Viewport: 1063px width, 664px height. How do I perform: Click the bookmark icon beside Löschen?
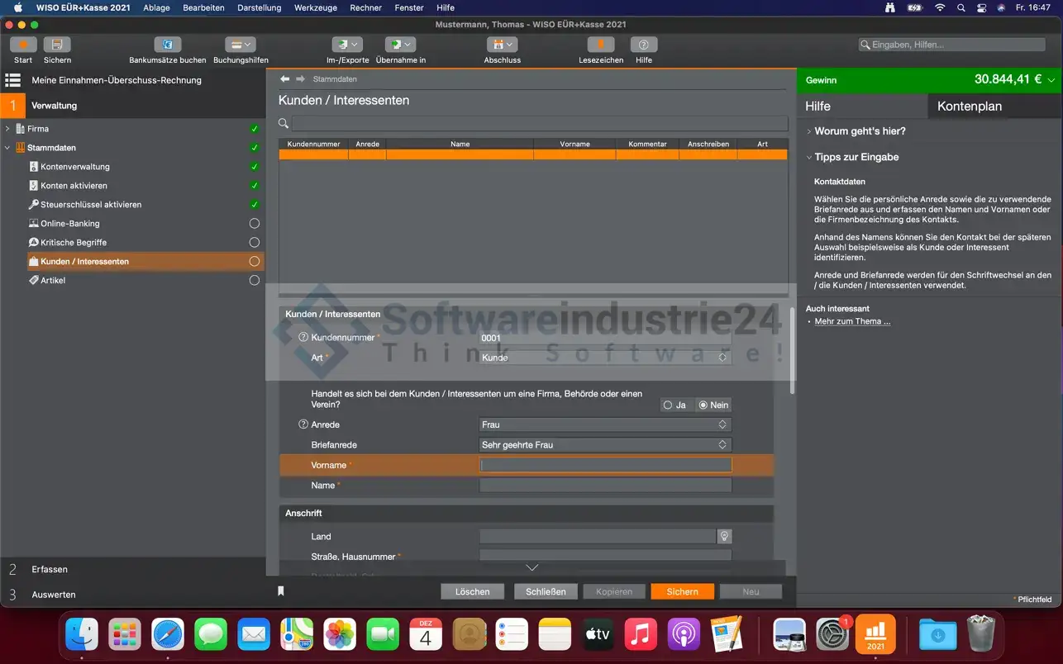pos(281,591)
